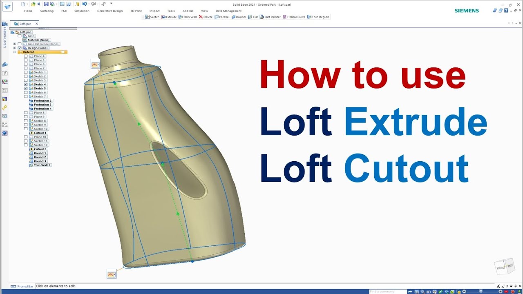Open the Surfacing ribbon tab
The image size is (523, 294).
pos(47,11)
